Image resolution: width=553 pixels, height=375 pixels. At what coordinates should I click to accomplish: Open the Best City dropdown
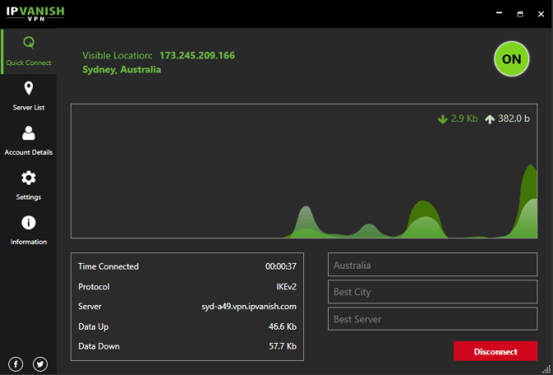tap(433, 292)
